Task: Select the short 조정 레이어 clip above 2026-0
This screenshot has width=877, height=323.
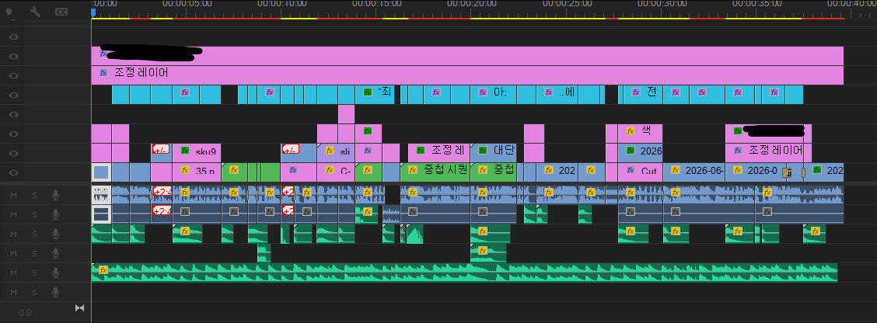Action: tap(764, 153)
